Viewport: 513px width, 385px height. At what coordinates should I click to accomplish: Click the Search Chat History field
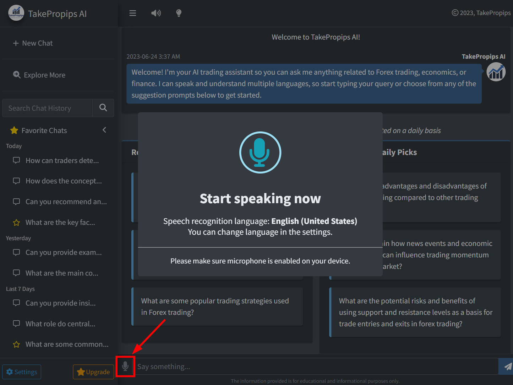(48, 108)
